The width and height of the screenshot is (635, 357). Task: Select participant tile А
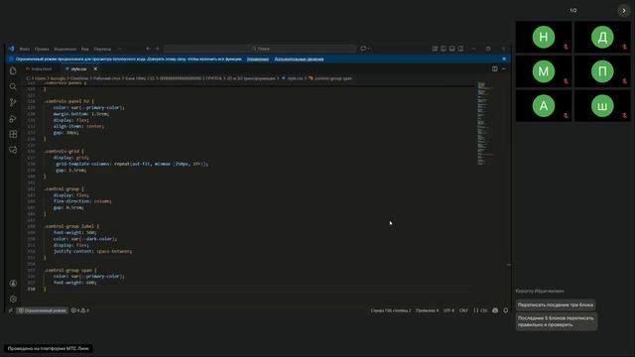coord(544,106)
